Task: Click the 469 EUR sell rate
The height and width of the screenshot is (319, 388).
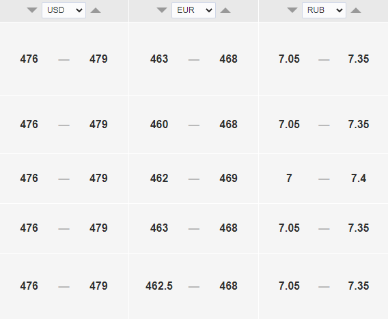Action: click(x=228, y=179)
